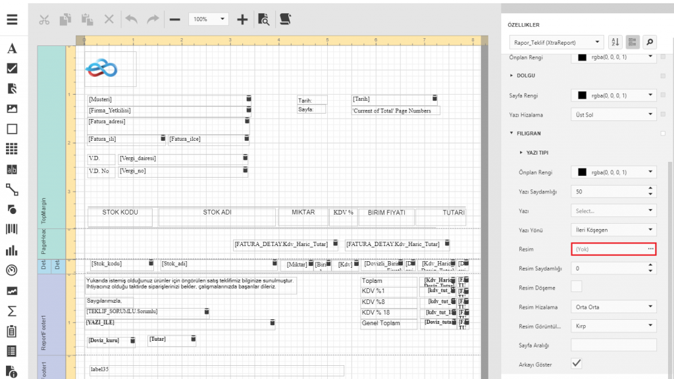Click the ellipsis button in Resim field

pos(650,249)
